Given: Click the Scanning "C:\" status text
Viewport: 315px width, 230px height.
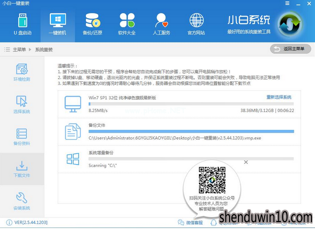Looking at the screenshot, I should coord(103,165).
